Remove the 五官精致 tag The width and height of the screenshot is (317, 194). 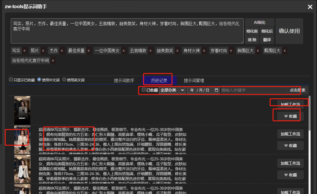(150, 51)
